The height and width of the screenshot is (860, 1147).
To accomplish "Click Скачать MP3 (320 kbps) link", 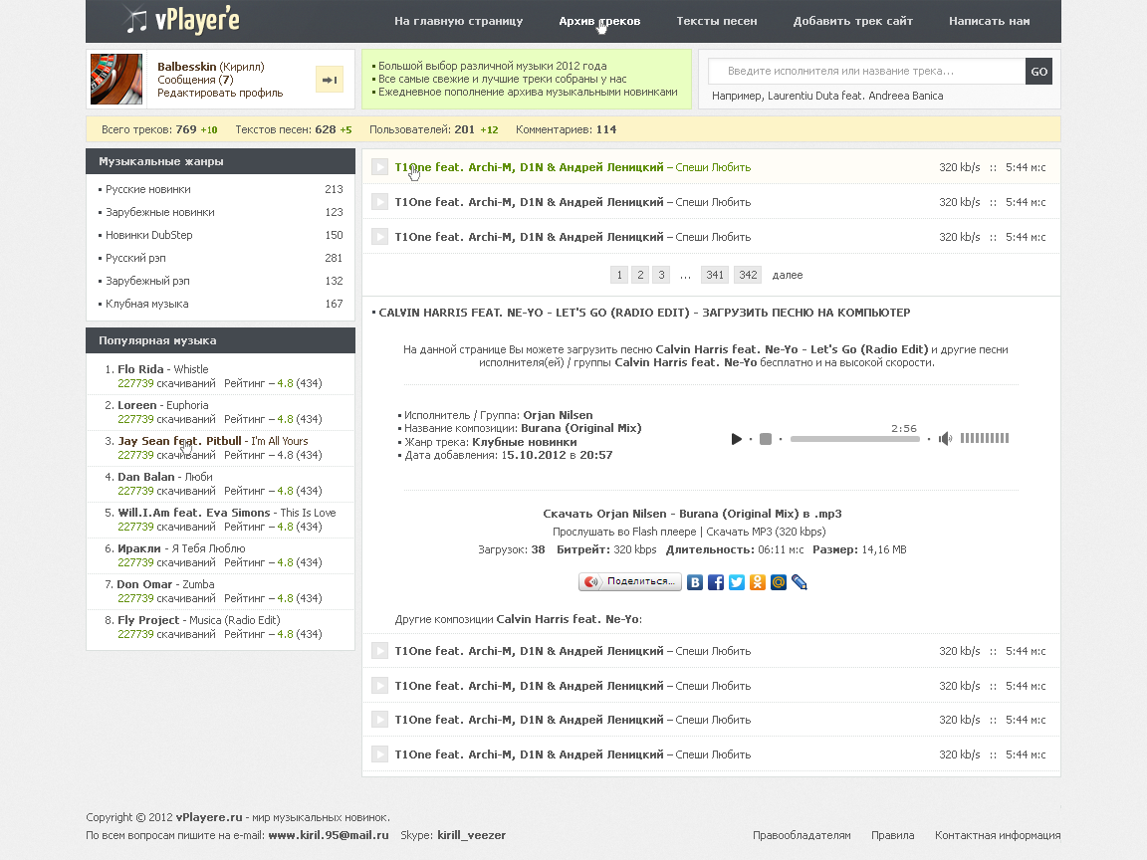I will [x=766, y=532].
